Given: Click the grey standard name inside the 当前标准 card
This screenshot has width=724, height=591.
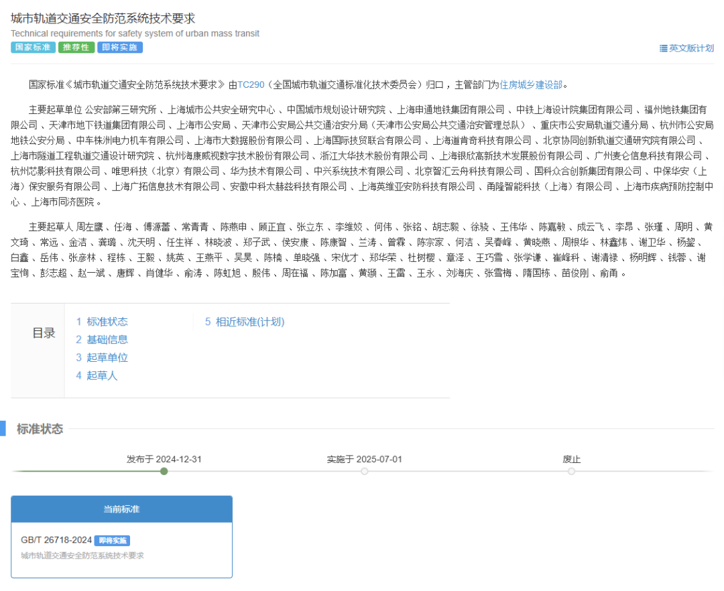Looking at the screenshot, I should pyautogui.click(x=82, y=555).
